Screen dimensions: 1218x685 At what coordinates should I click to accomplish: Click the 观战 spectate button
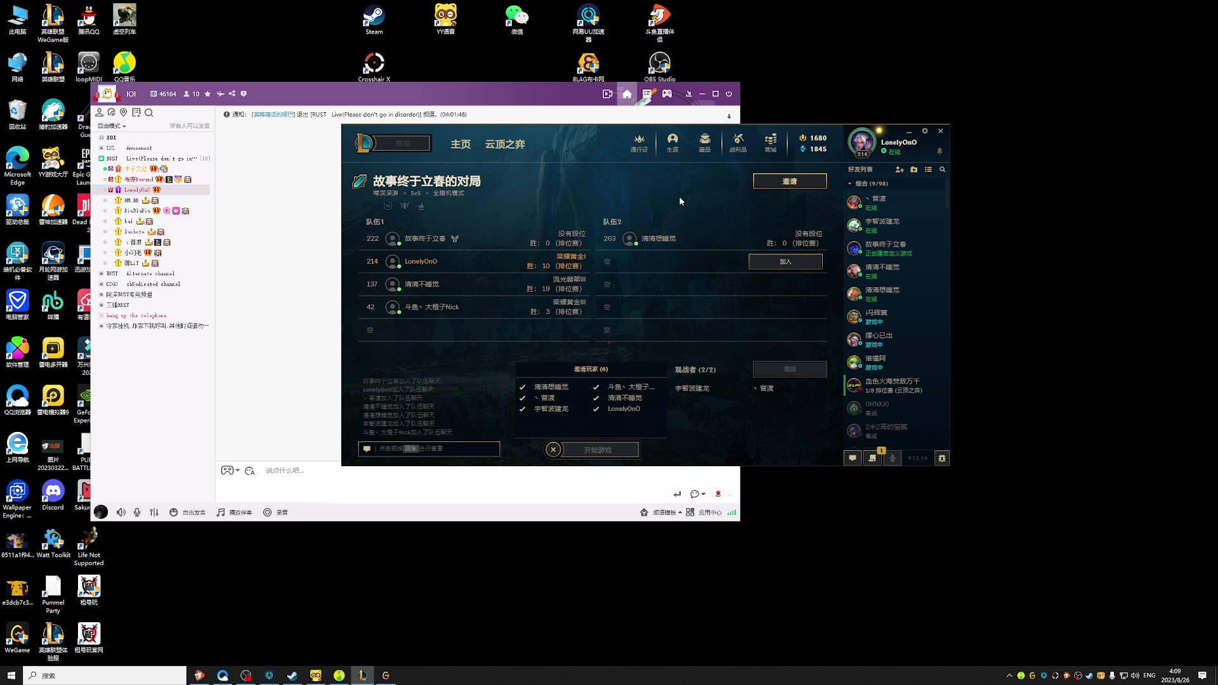pos(790,369)
